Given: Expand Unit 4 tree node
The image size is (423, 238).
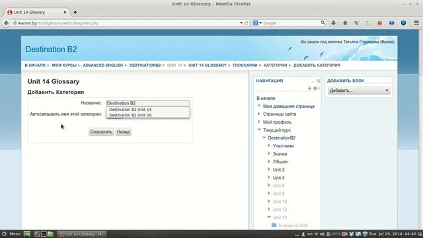Looking at the screenshot, I should [x=269, y=178].
